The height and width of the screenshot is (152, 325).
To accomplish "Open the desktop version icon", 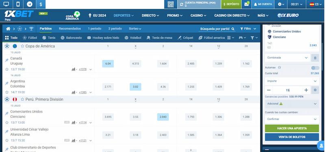I will [x=6, y=4].
